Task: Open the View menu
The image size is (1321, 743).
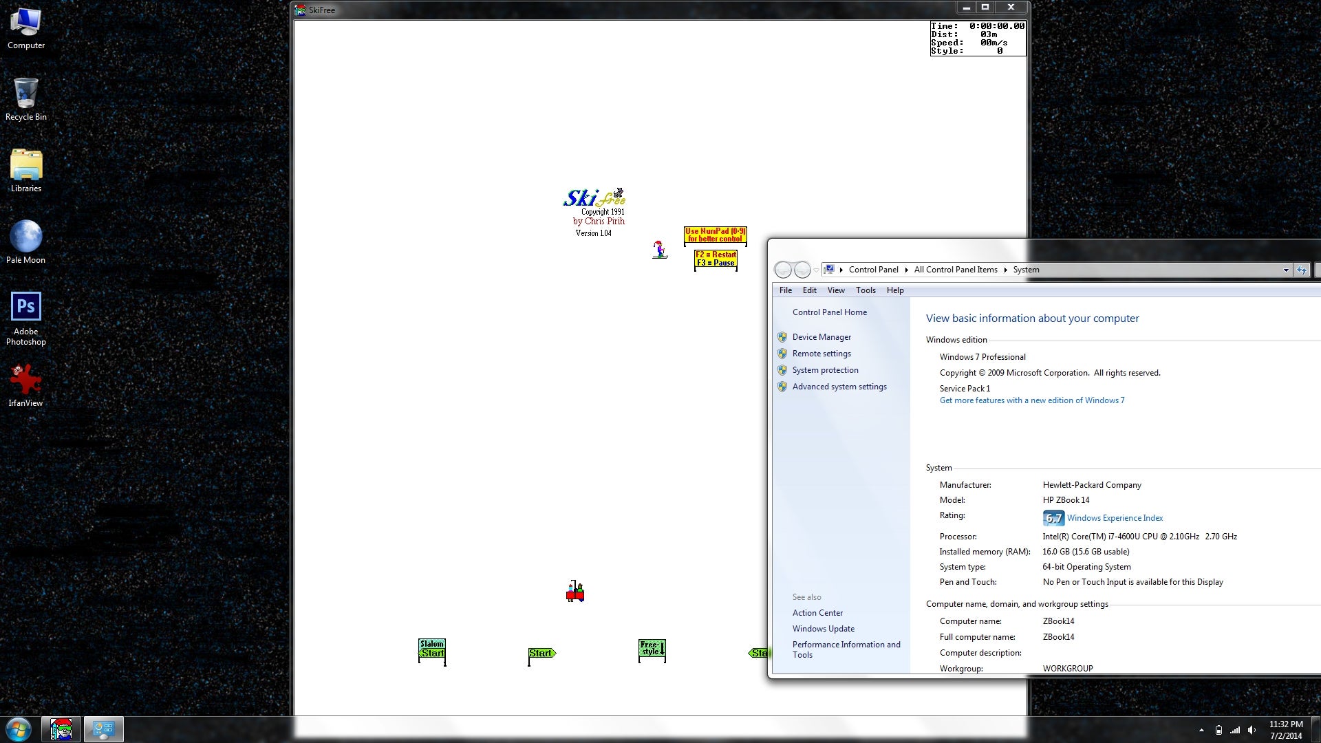Action: coord(835,290)
